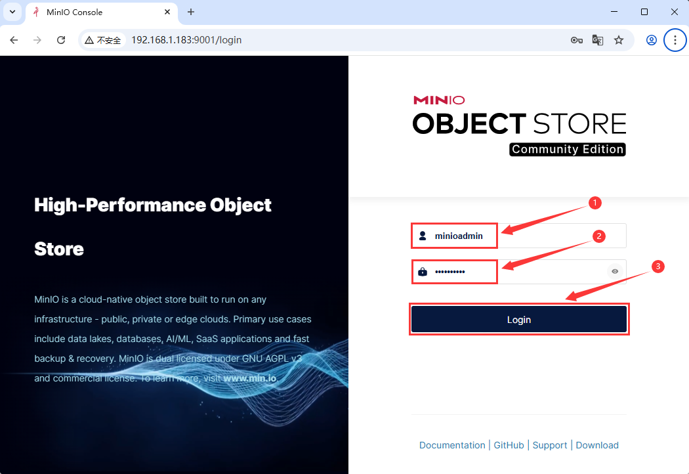The image size is (689, 474).
Task: Open a new browser tab
Action: pos(191,12)
